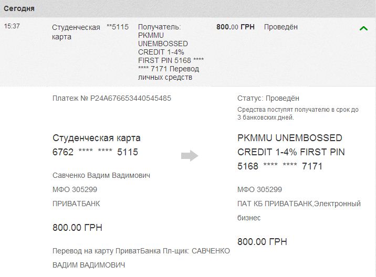Collapse the transaction details with green chevron
The width and height of the screenshot is (376, 277).
coord(363,28)
